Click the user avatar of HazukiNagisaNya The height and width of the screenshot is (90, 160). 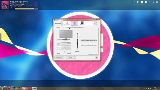(5, 5)
